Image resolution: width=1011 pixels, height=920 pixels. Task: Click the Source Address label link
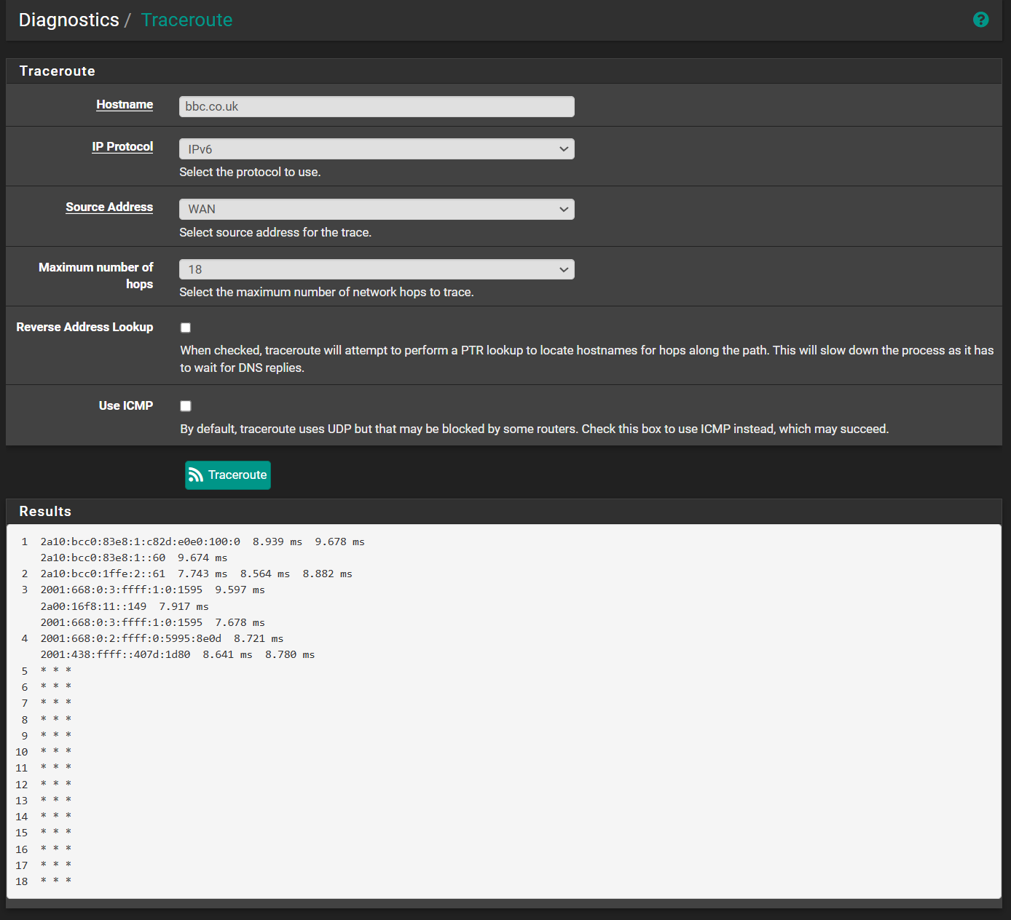(109, 207)
